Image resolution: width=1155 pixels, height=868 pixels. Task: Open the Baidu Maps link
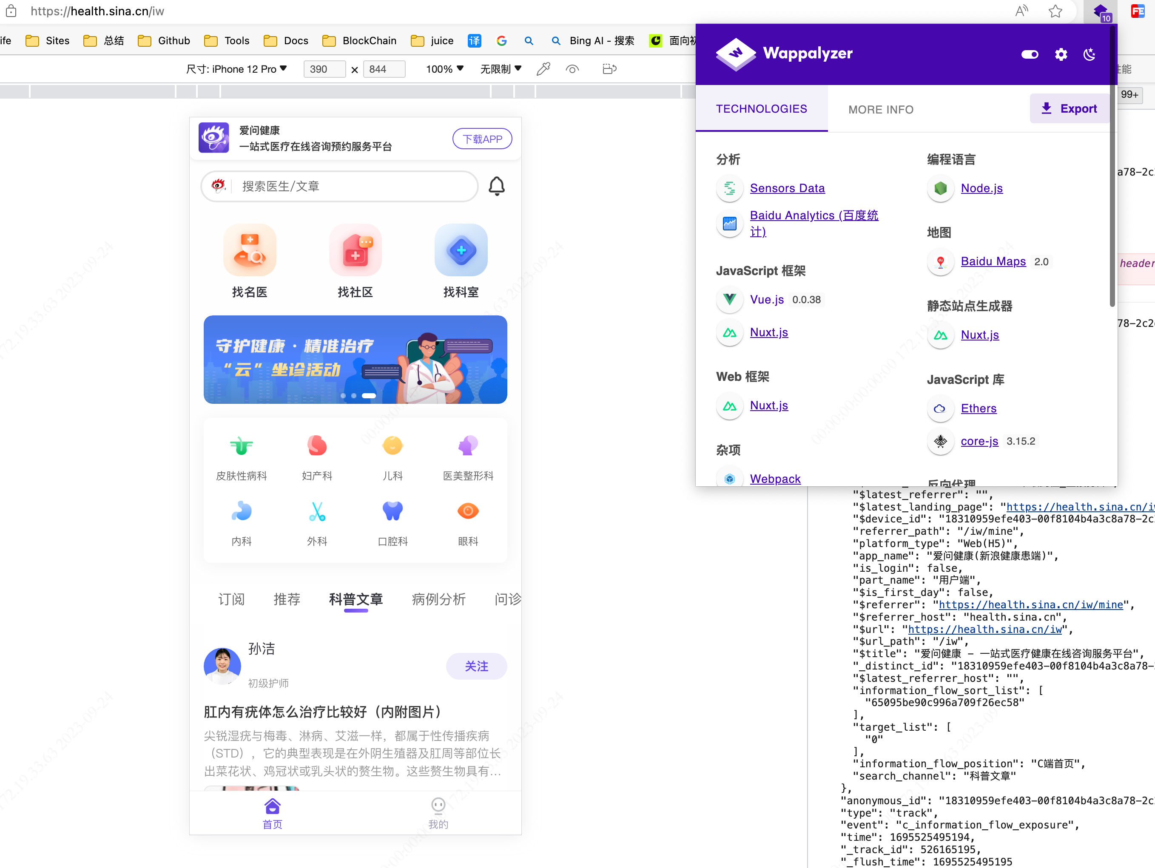993,261
